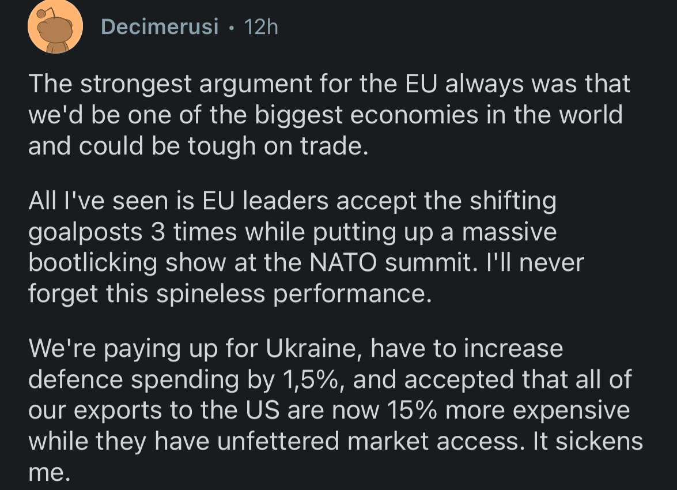Image resolution: width=677 pixels, height=490 pixels.
Task: Tap the final word "me." of comment
Action: [x=48, y=472]
